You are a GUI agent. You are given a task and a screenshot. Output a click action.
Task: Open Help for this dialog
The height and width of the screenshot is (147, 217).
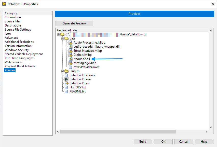204,142
